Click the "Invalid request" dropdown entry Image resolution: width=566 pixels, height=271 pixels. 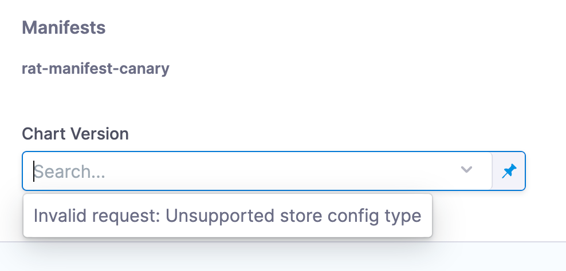pos(227,216)
